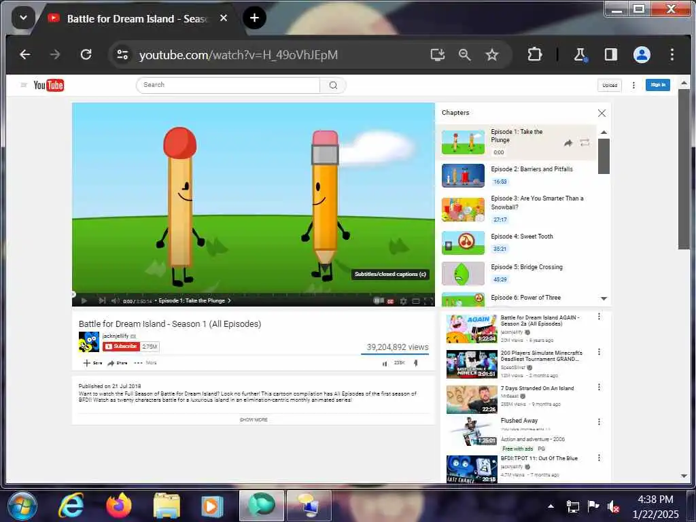
Task: Mute the video player volume
Action: [116, 300]
